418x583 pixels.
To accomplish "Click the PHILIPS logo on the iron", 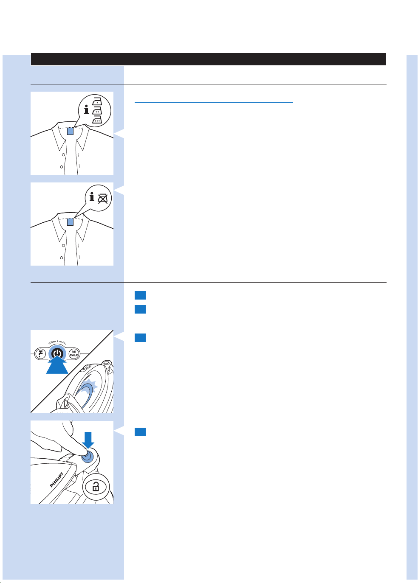I will tap(56, 480).
